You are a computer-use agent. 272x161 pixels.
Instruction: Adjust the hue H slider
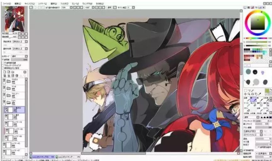[256, 38]
